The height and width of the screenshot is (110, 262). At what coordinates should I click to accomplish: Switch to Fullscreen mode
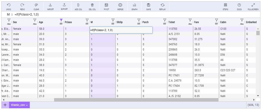(x=253, y=7)
